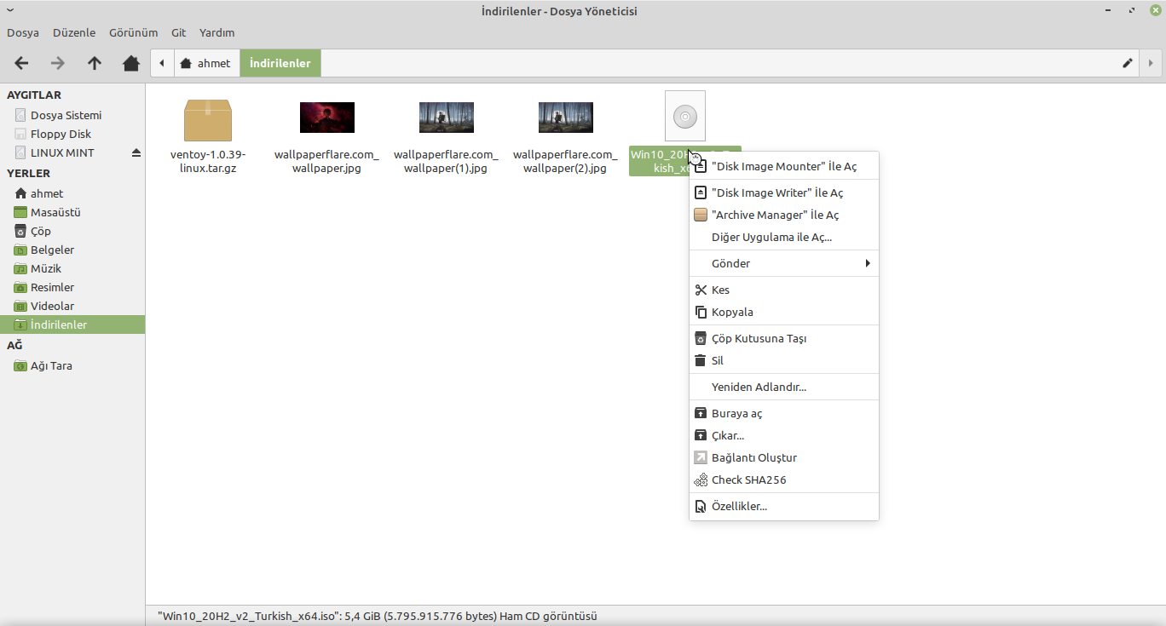
Task: Open the Görünüm menu
Action: (134, 33)
